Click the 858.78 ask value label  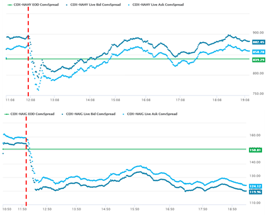[x=259, y=52]
